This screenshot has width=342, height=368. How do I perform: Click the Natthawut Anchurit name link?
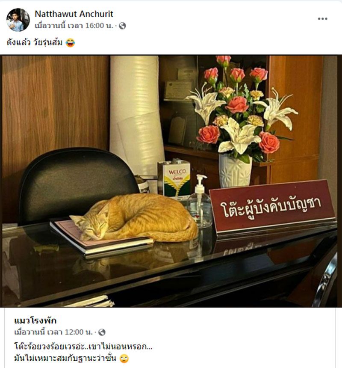[74, 14]
